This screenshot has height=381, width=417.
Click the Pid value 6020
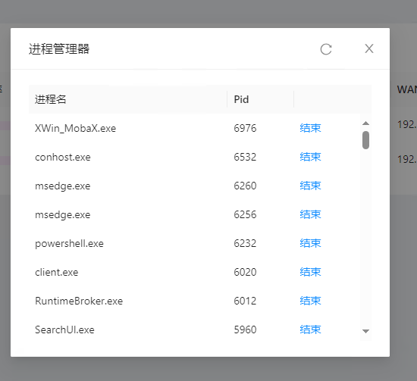(x=245, y=272)
